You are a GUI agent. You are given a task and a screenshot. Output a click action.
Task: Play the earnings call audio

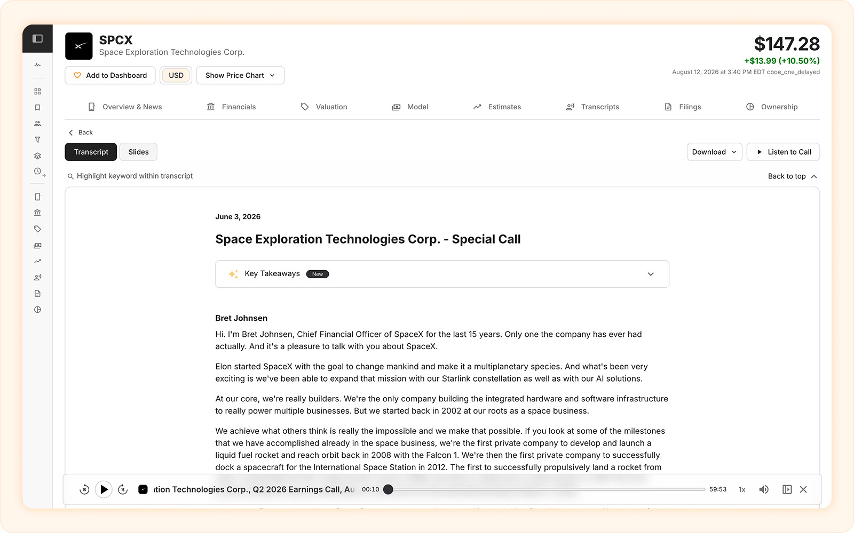click(x=104, y=489)
